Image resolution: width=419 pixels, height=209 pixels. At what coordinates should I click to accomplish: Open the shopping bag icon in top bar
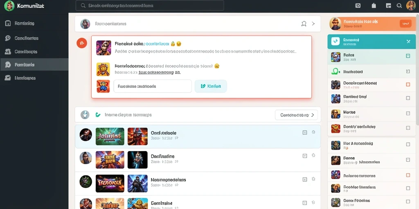374,6
